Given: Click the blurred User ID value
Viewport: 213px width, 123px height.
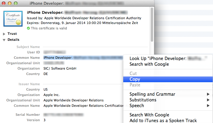Looking at the screenshot, I should tap(55, 52).
